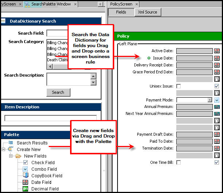Click New Fields folder icon
This screenshot has width=223, height=193.
(18, 156)
